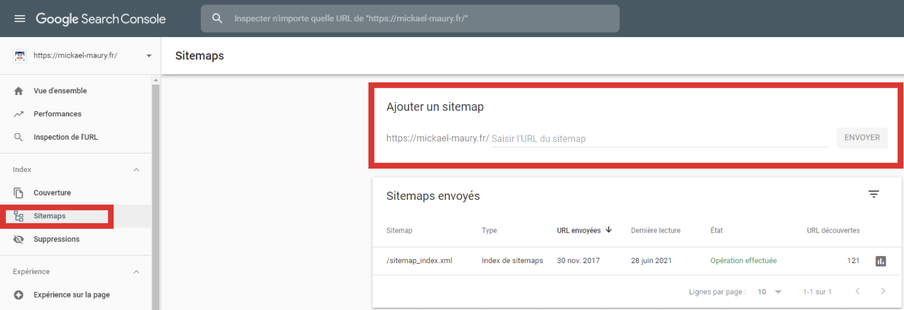Select Sitemaps in the sidebar
This screenshot has width=904, height=310.
pyautogui.click(x=50, y=216)
